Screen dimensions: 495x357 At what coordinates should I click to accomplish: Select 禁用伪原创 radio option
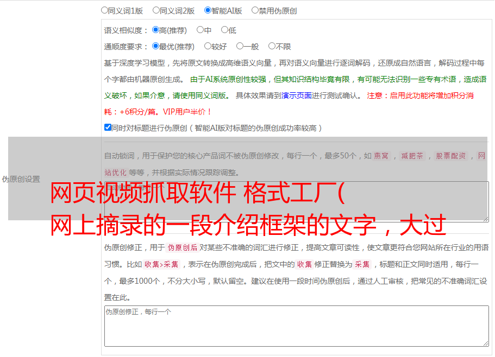255,10
